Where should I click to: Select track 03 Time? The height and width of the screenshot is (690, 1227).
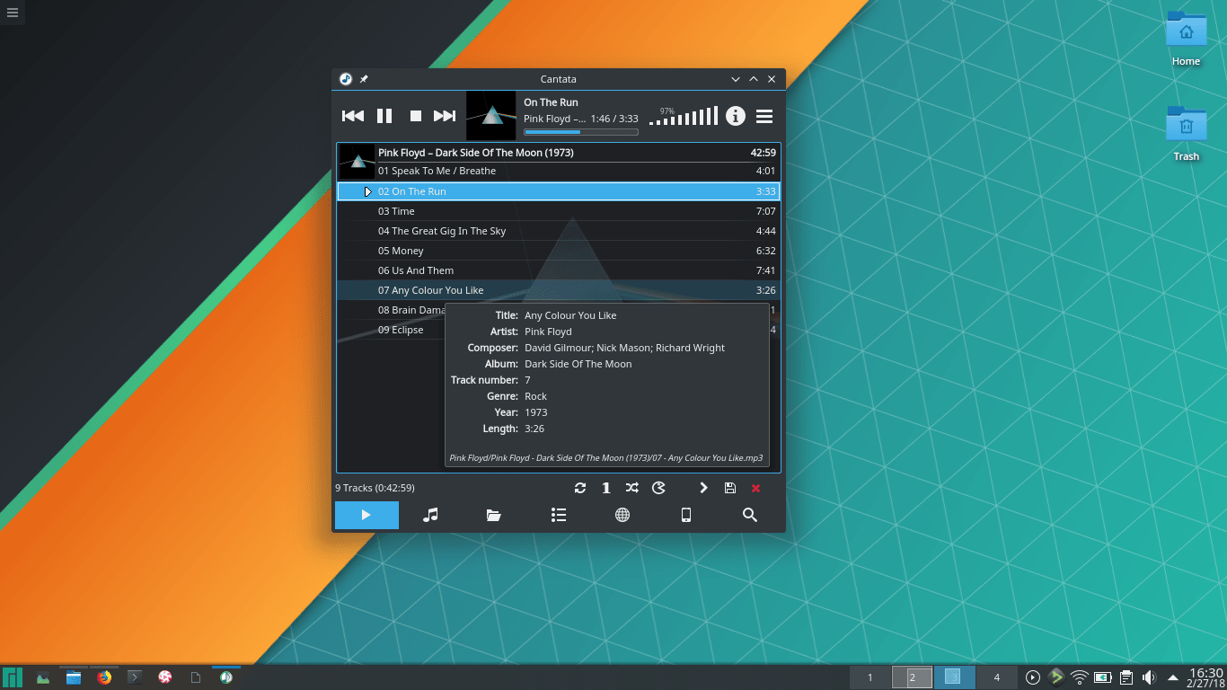coord(559,211)
